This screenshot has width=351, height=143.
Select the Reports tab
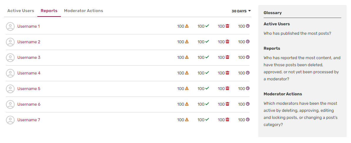pos(49,11)
